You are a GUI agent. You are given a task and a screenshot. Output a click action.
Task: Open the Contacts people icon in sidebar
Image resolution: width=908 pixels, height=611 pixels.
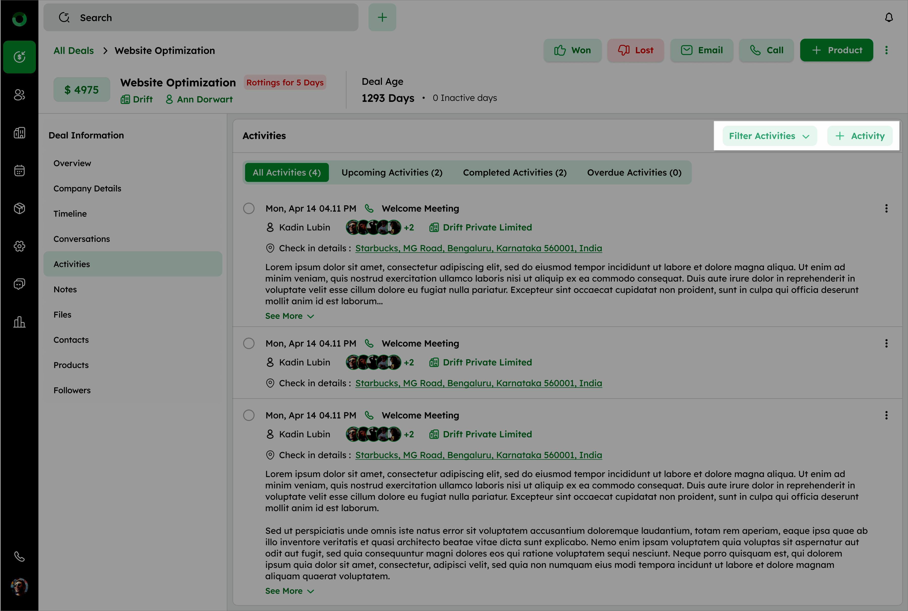pos(19,95)
